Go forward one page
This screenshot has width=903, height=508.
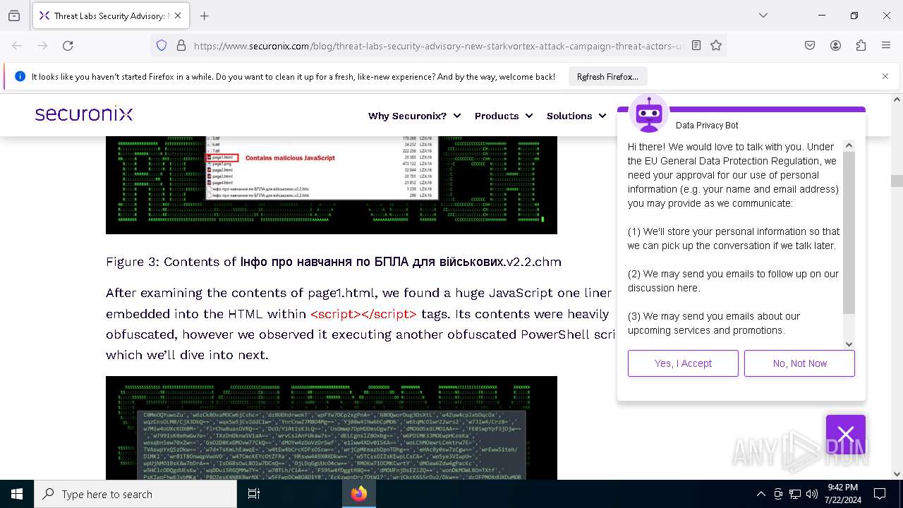42,45
